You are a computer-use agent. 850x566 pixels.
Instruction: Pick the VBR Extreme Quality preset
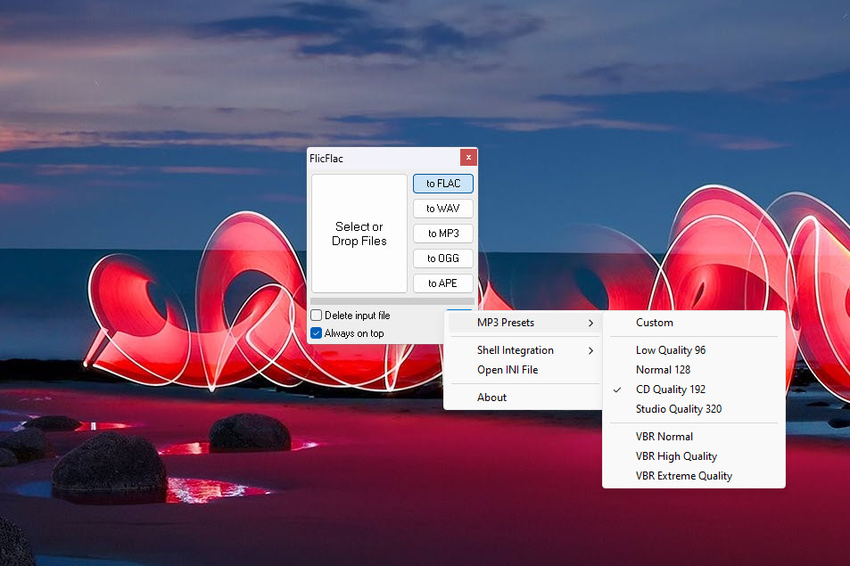point(693,476)
